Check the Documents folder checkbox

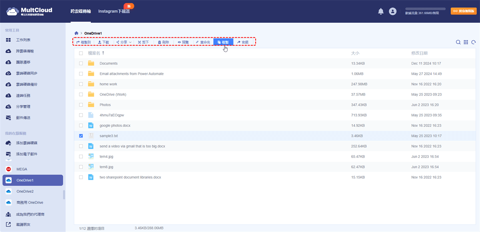pos(81,63)
